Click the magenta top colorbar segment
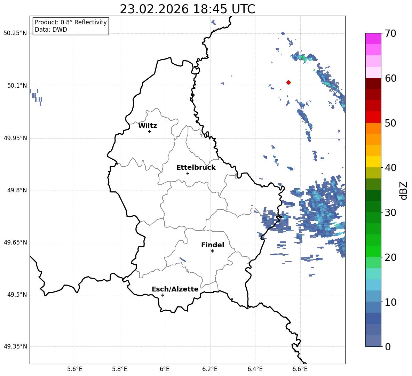This screenshot has height=376, width=412. (373, 39)
